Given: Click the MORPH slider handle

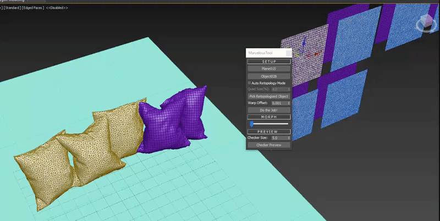Looking at the screenshot, I should click(x=252, y=124).
